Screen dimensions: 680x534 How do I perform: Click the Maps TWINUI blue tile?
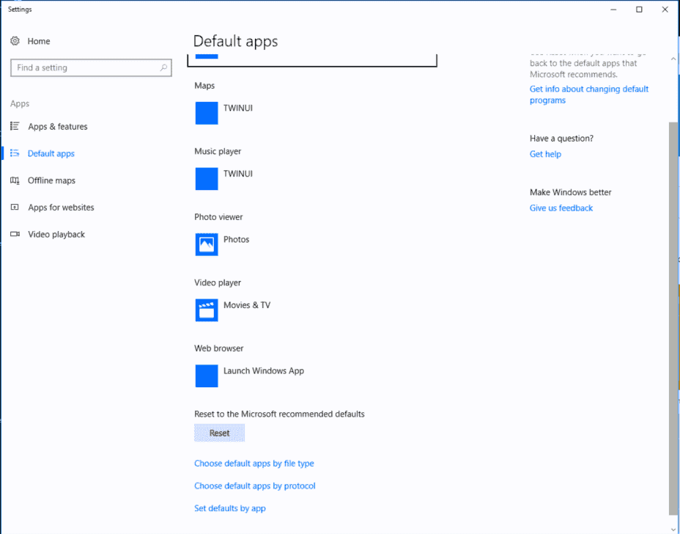[x=207, y=113]
